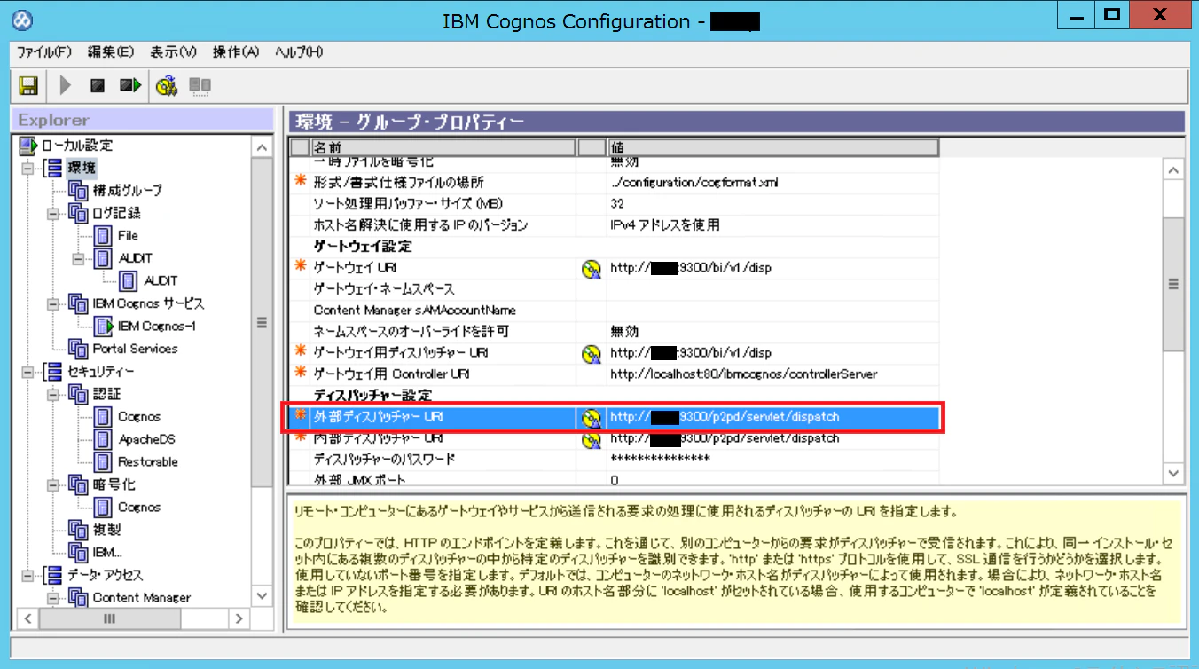Click the properties list scroll-down arrow
The width and height of the screenshot is (1199, 669).
[x=1173, y=474]
